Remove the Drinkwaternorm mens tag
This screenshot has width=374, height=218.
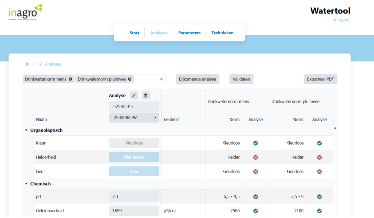pos(70,79)
